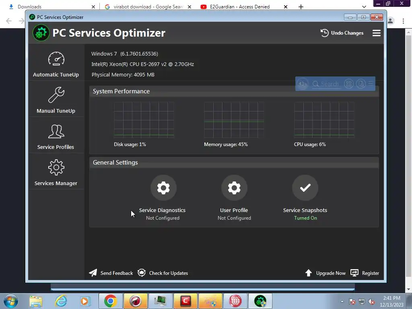This screenshot has width=412, height=309.
Task: Open the hamburger menu in header
Action: [377, 33]
